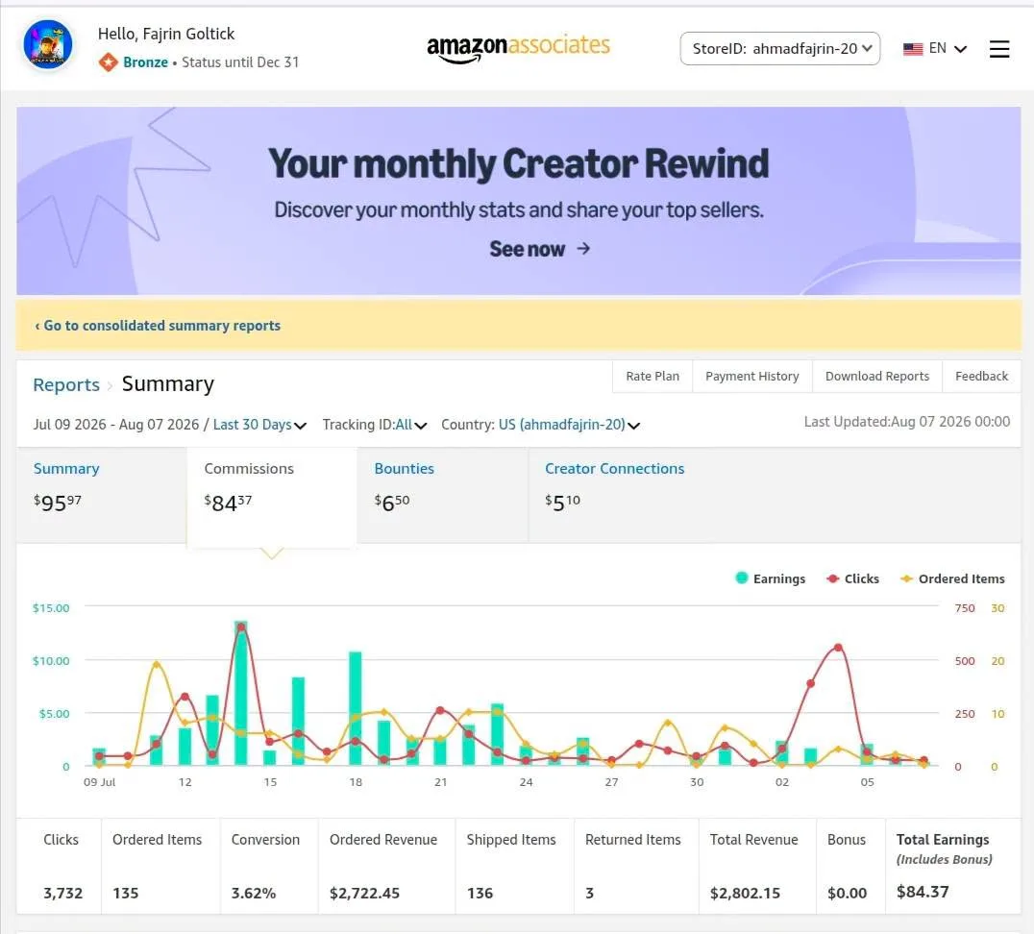The height and width of the screenshot is (934, 1034).
Task: Toggle the Earnings legend series
Action: tap(771, 578)
